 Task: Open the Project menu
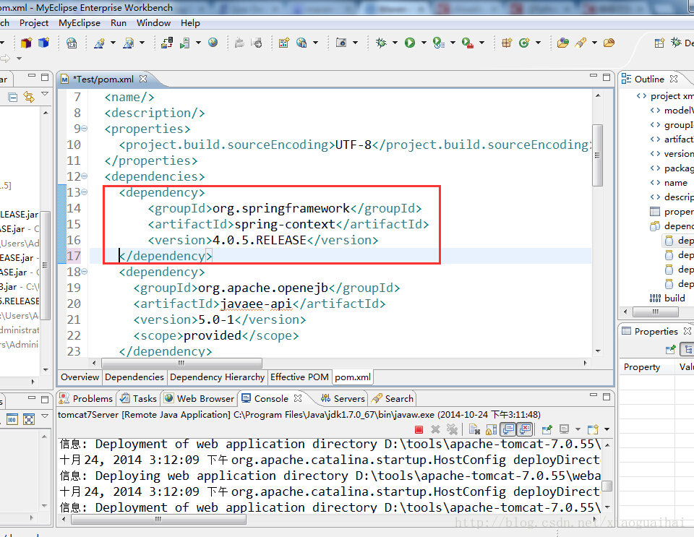pos(34,23)
